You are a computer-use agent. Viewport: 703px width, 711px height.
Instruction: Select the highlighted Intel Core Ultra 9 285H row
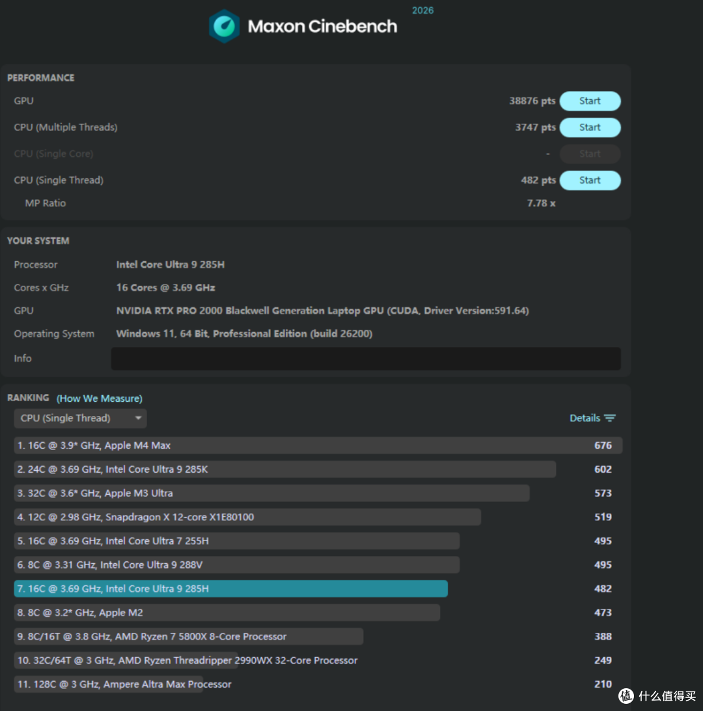(x=318, y=589)
